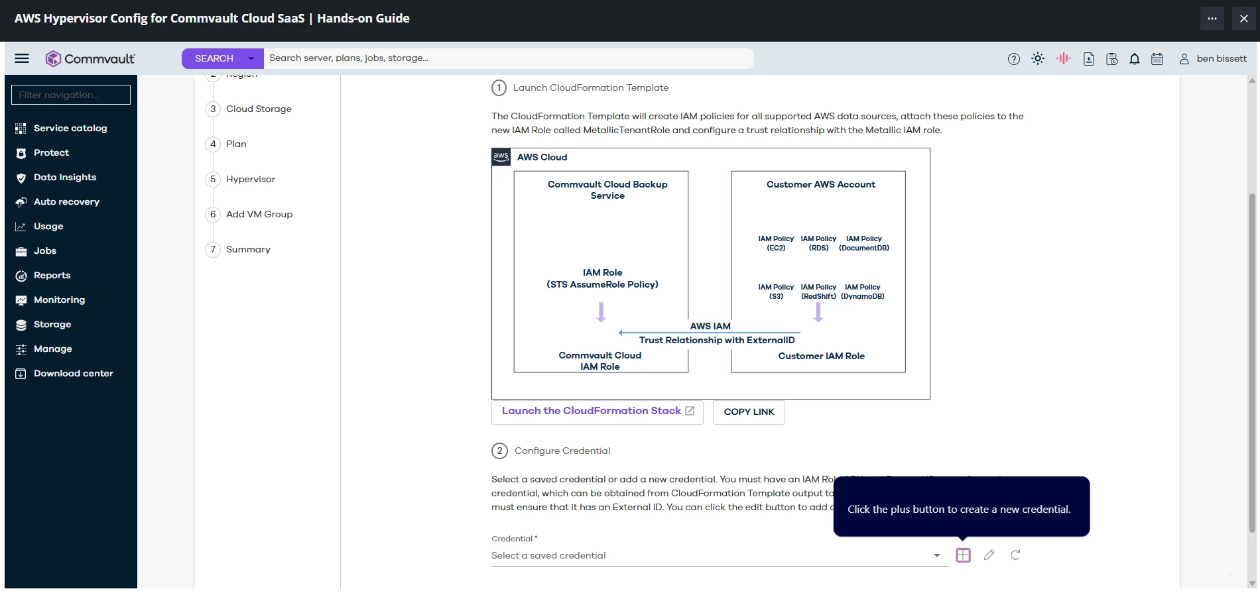1260x599 pixels.
Task: Close the hands-on guide window
Action: pos(1244,19)
